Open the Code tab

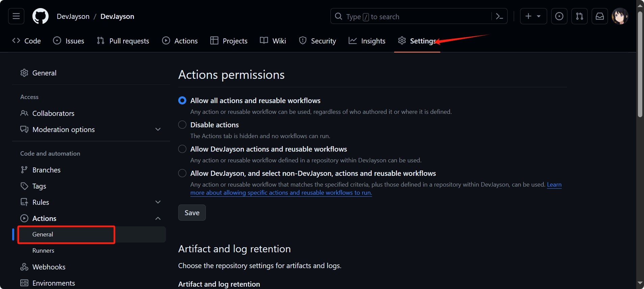click(26, 41)
